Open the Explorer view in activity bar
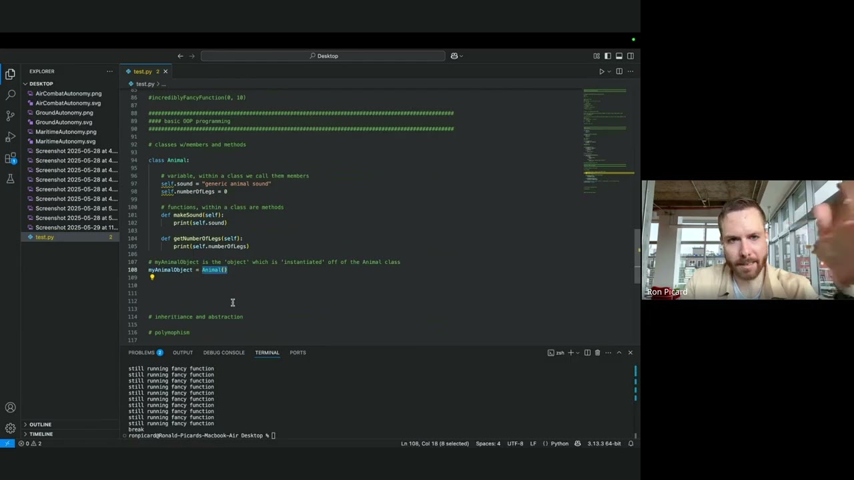Screen dimensions: 854x480 (10, 74)
